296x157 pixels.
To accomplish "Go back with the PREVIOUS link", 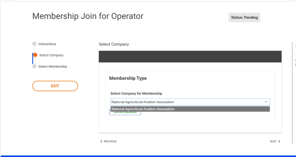I will click(108, 141).
